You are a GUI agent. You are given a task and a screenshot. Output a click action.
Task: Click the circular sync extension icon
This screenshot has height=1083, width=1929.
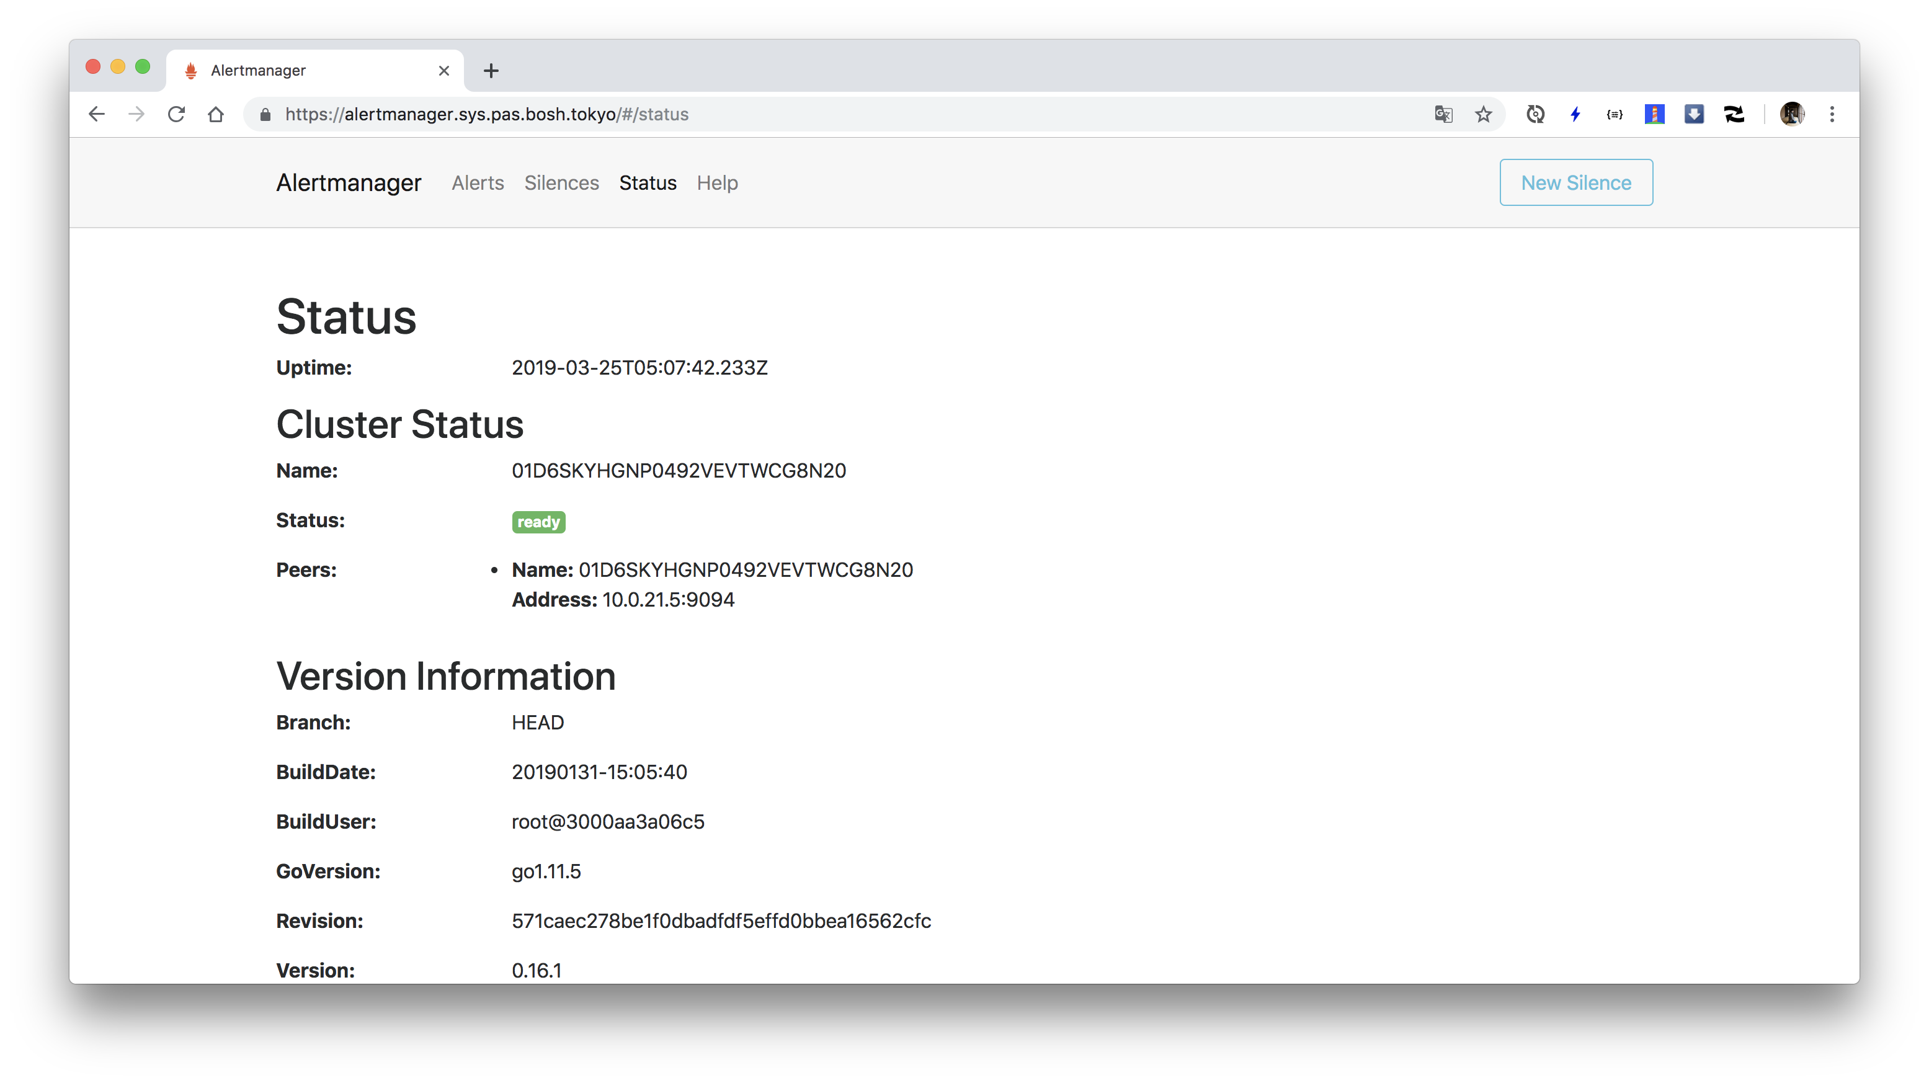click(1535, 114)
